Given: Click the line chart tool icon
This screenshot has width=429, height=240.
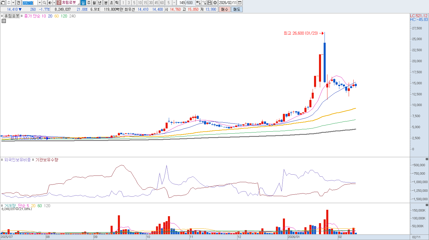Looking at the screenshot, I should [204, 3].
